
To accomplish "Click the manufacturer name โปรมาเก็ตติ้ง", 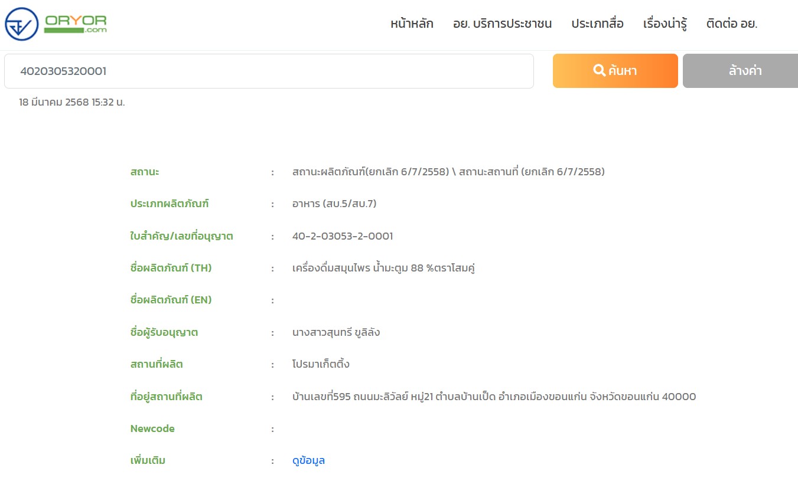I will pos(321,364).
